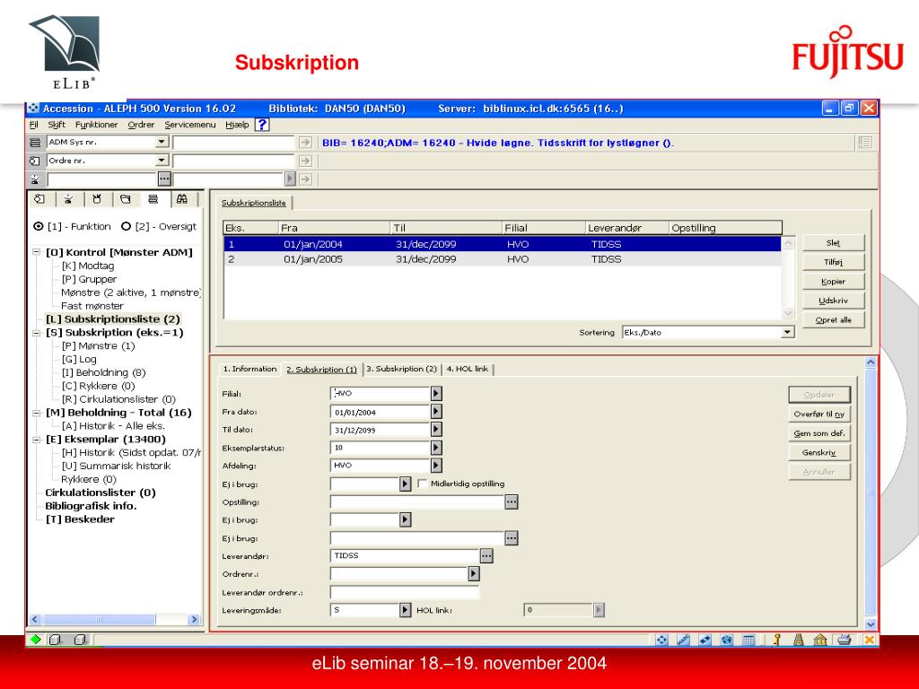Click the Kopier button
Viewport: 919px width, 689px height.
coord(833,281)
